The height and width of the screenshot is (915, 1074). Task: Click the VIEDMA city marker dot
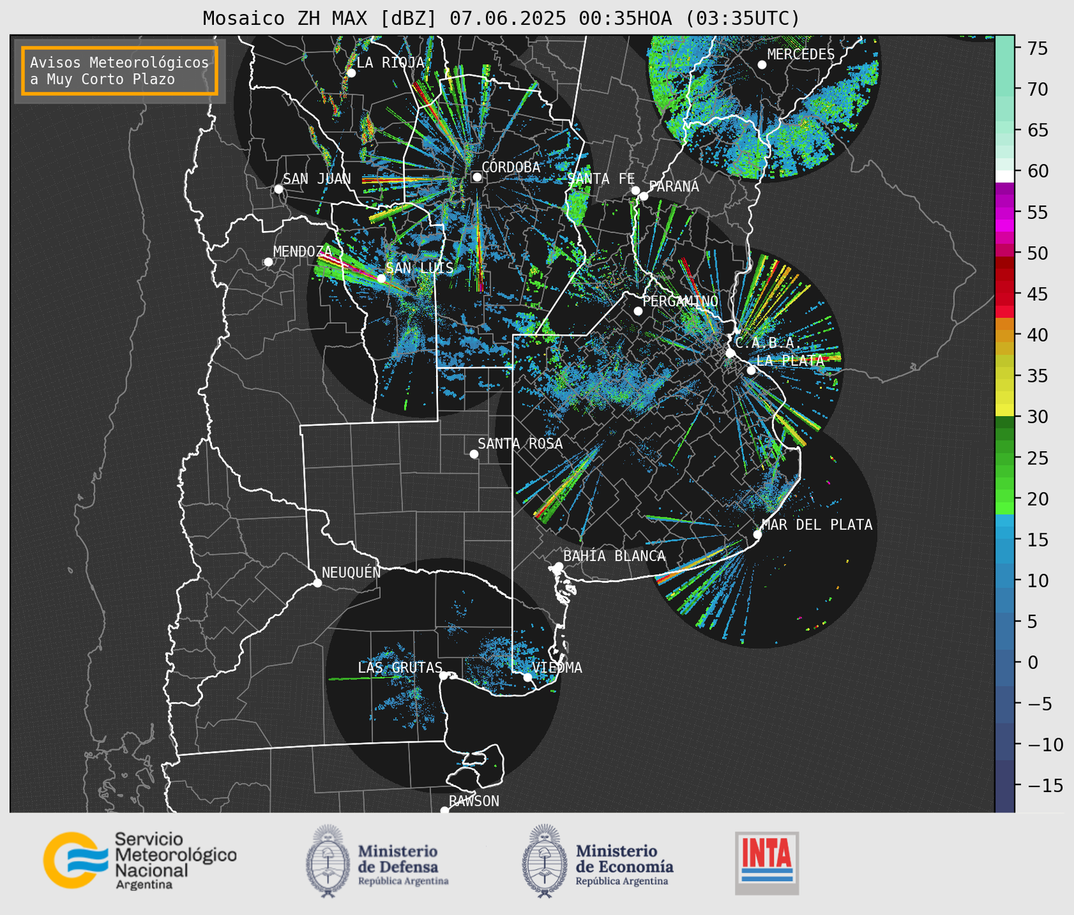pos(527,677)
